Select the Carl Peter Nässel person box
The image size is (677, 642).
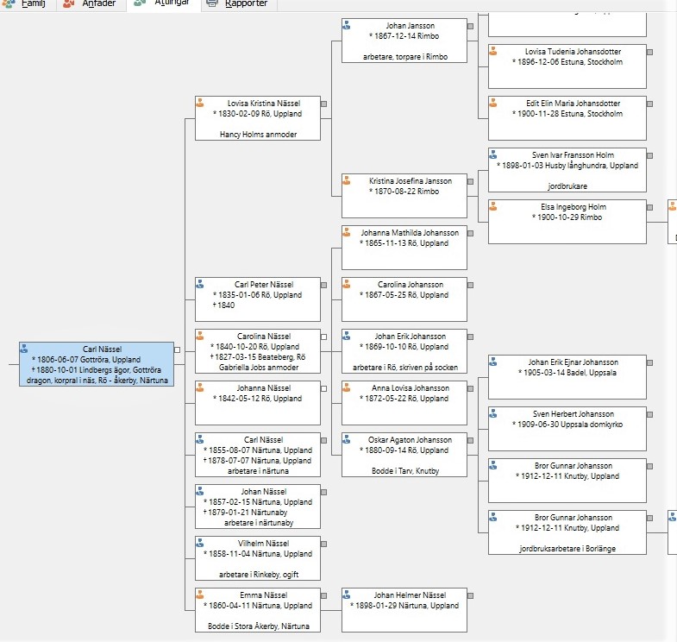point(258,299)
